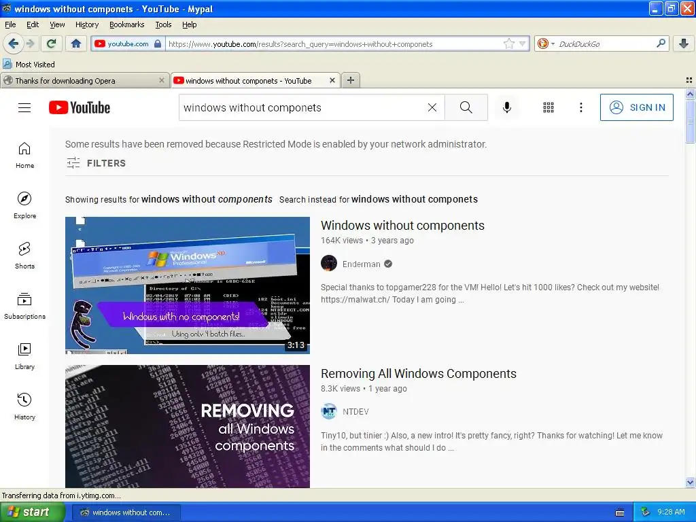Open the Tools menu
Image resolution: width=696 pixels, height=522 pixels.
coord(163,24)
